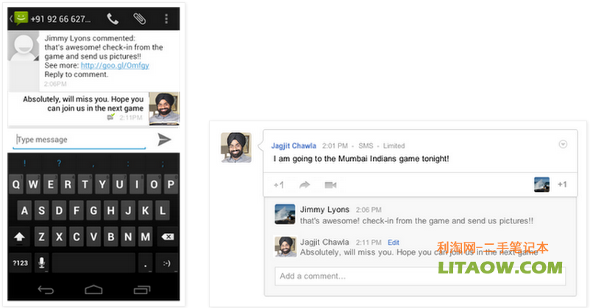This screenshot has height=308, width=590.
Task: Expand the post options dropdown arrow
Action: pyautogui.click(x=563, y=145)
